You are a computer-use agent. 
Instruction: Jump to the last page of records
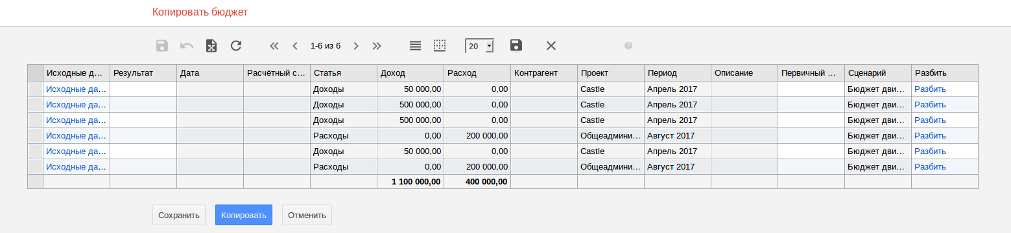[x=377, y=46]
